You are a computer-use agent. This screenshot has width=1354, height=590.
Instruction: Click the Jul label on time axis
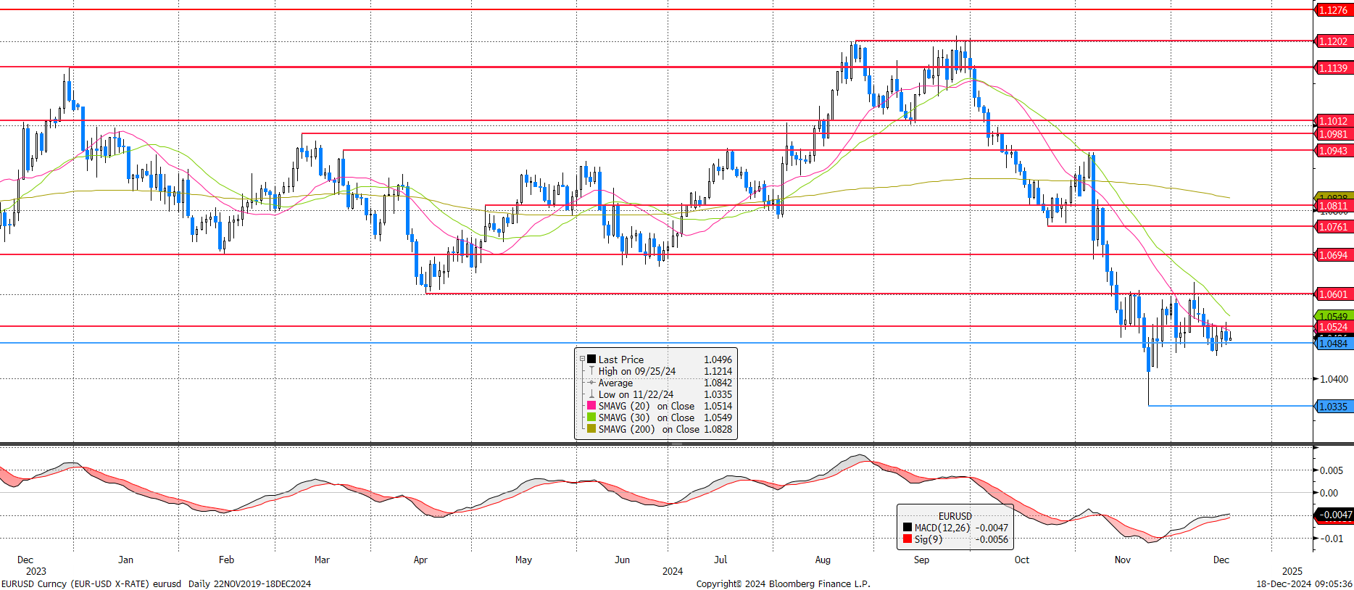coord(720,560)
